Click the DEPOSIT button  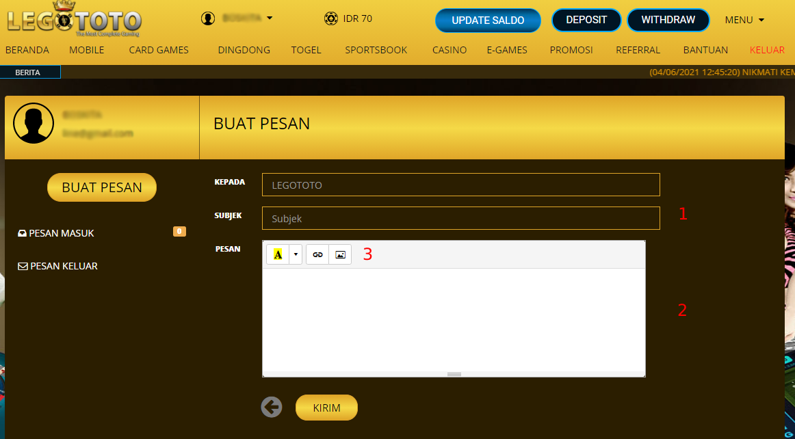(586, 20)
